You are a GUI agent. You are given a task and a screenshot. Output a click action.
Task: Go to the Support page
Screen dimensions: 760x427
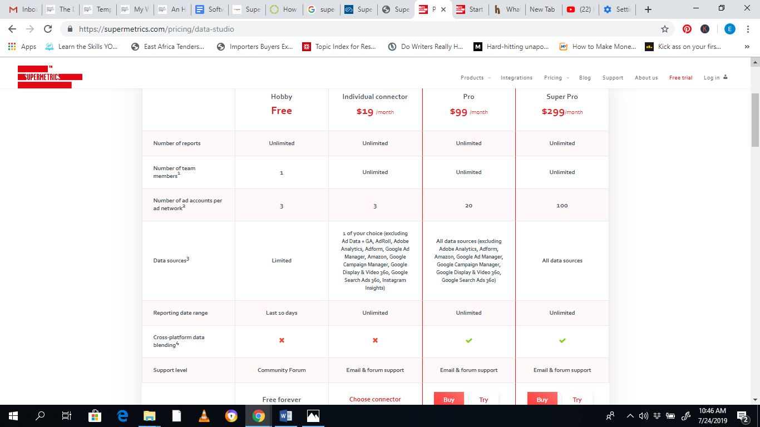coord(613,78)
